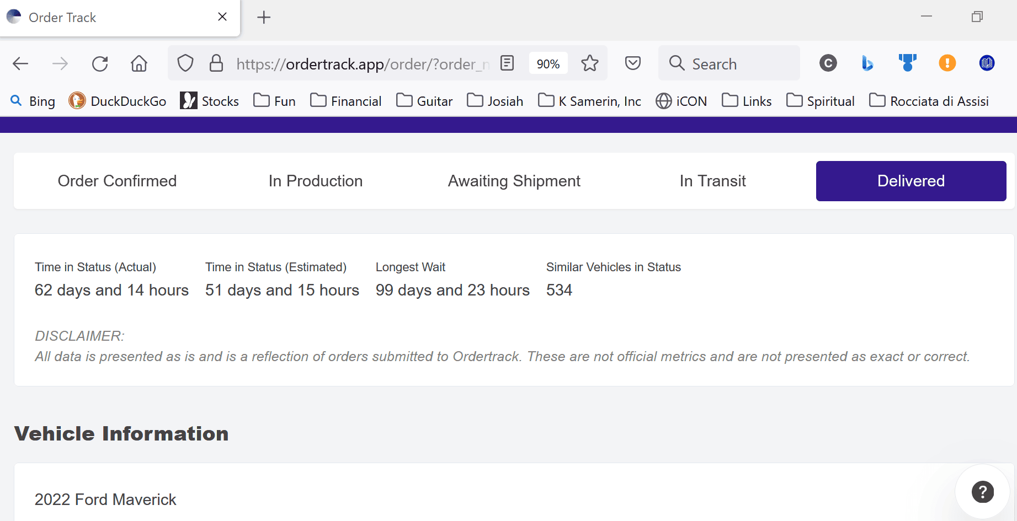Viewport: 1017px width, 521px height.
Task: Expand the Links bookmarks folder
Action: point(747,101)
